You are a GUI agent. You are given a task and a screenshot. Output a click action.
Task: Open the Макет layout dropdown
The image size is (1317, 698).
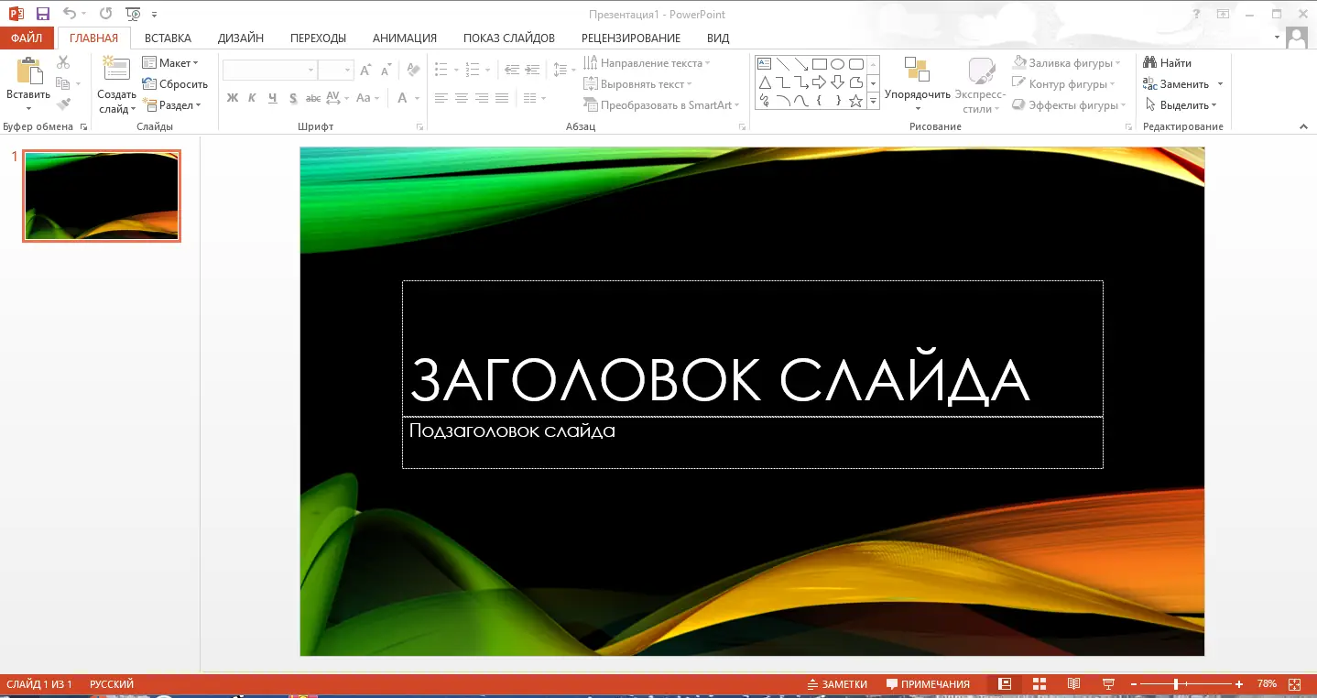click(173, 62)
